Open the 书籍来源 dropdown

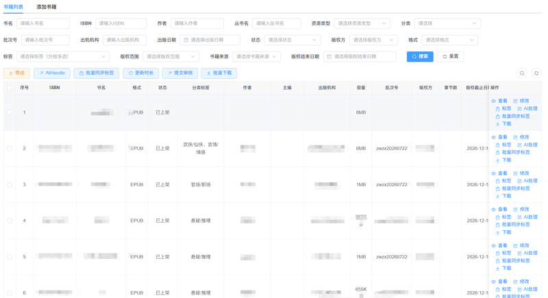pos(256,57)
